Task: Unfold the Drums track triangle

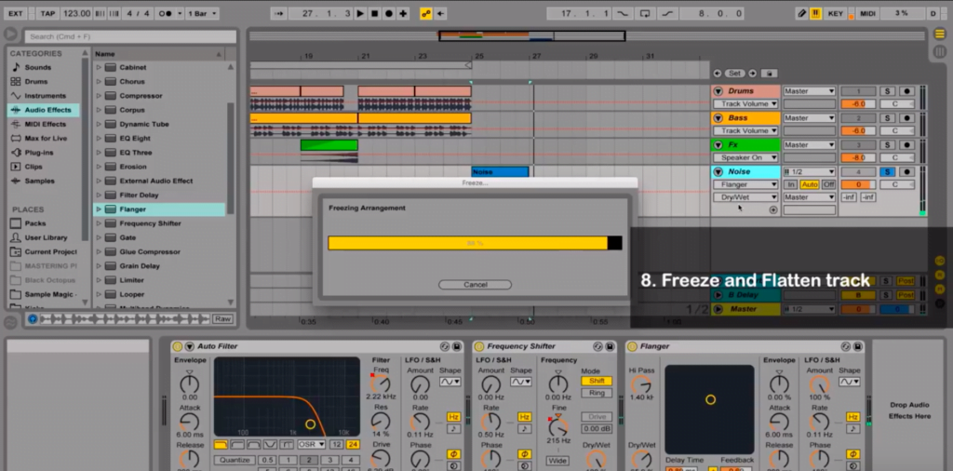Action: (x=718, y=91)
